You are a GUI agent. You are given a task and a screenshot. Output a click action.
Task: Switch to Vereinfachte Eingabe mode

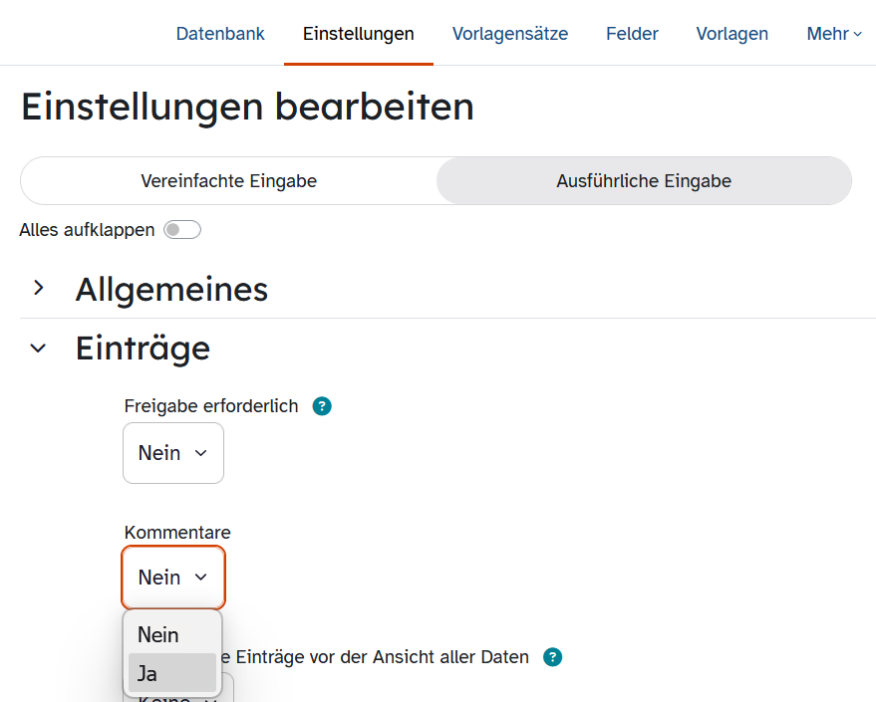[228, 181]
